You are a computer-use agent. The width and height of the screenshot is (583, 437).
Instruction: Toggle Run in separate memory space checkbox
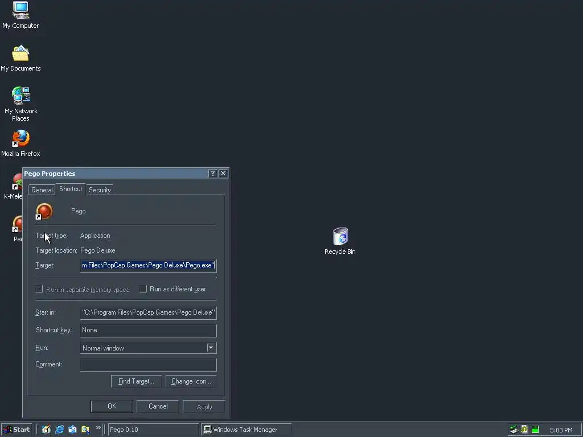tap(39, 289)
